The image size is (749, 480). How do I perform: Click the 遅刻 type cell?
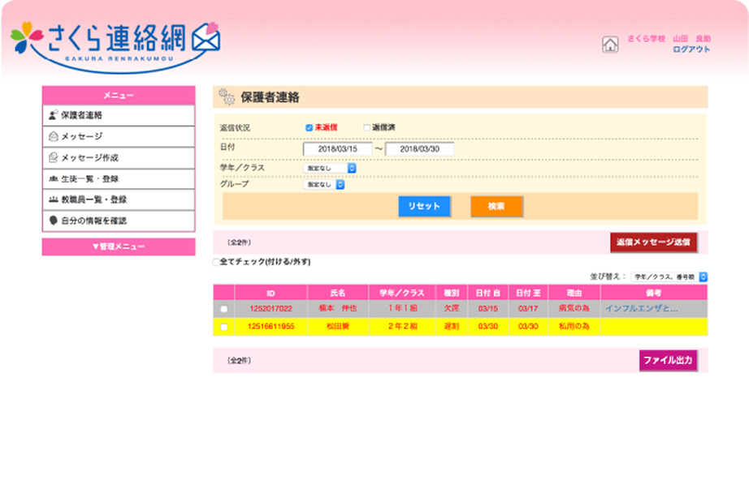[x=452, y=327]
